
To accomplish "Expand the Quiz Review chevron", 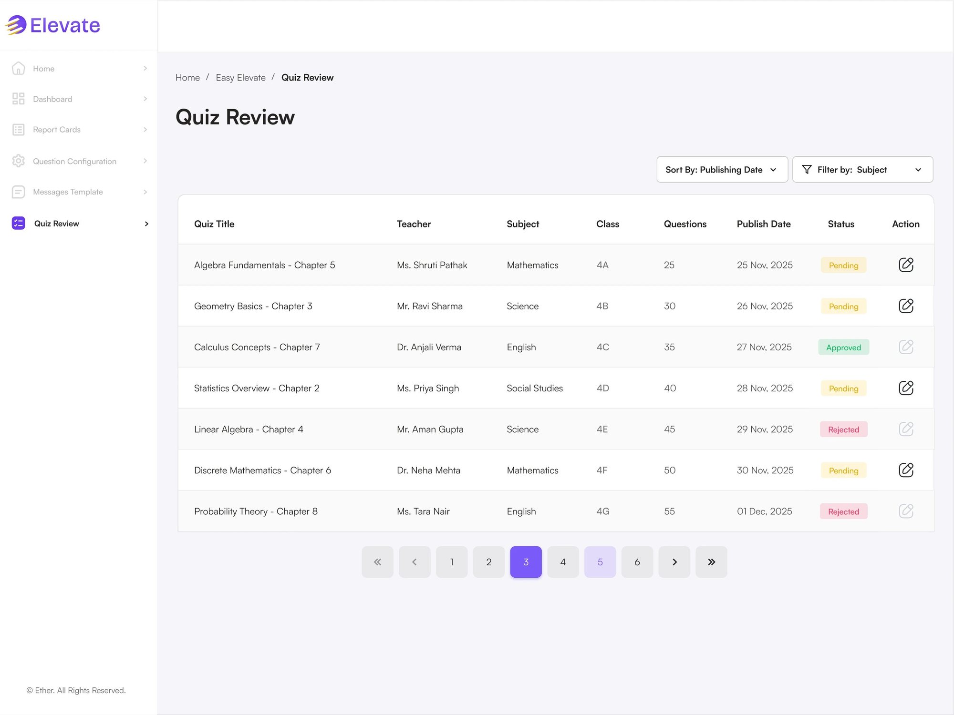I will (x=146, y=224).
